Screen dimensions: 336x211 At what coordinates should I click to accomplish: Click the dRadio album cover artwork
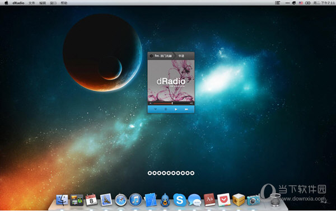pos(171,81)
